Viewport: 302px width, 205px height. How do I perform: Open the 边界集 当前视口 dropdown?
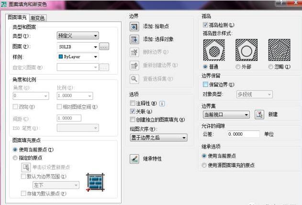pos(226,115)
